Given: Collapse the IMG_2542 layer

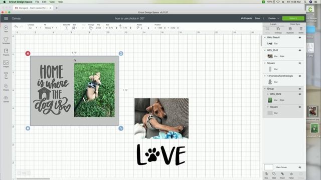Looking at the screenshot, I should tap(265, 50).
